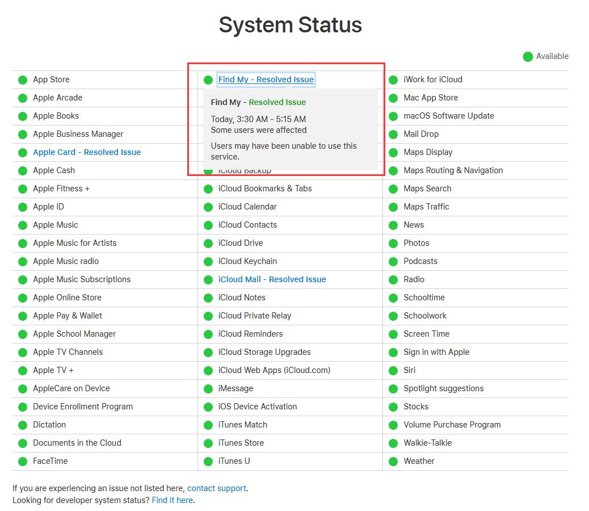Click the 'Apple Music radio' entry

(66, 261)
